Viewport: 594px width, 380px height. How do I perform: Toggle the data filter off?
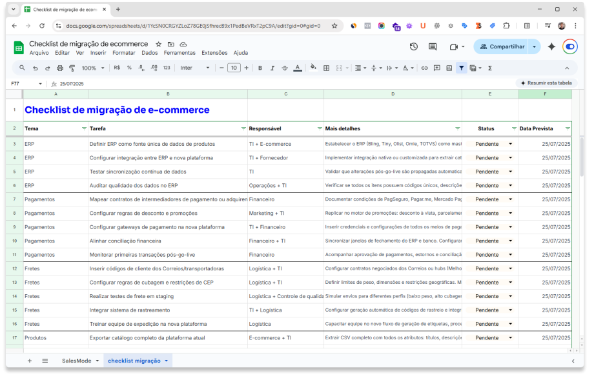click(x=461, y=66)
